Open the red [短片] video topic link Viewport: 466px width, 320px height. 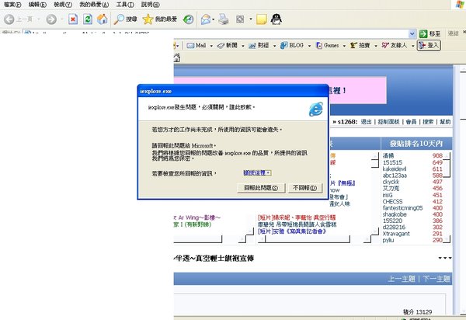point(297,217)
